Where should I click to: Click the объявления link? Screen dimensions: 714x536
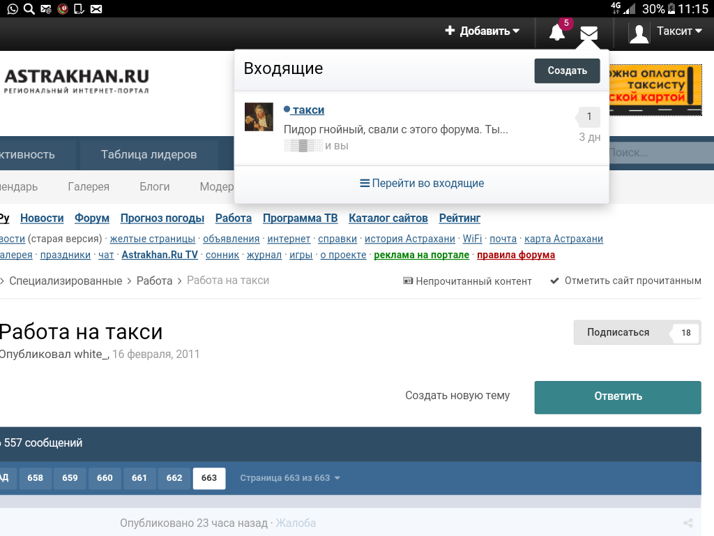pyautogui.click(x=231, y=239)
